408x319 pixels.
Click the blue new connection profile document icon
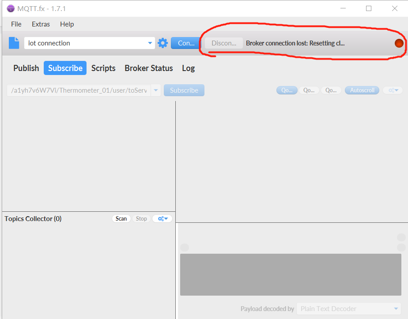14,43
